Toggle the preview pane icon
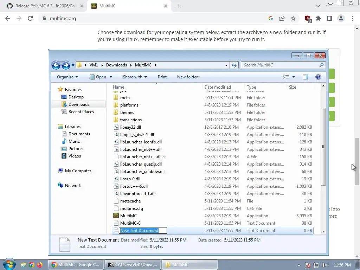Screen dimensions: 360x270 pos(306,77)
